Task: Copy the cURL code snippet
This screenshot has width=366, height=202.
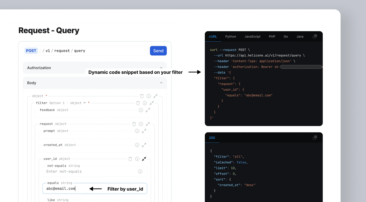Action: [315, 36]
